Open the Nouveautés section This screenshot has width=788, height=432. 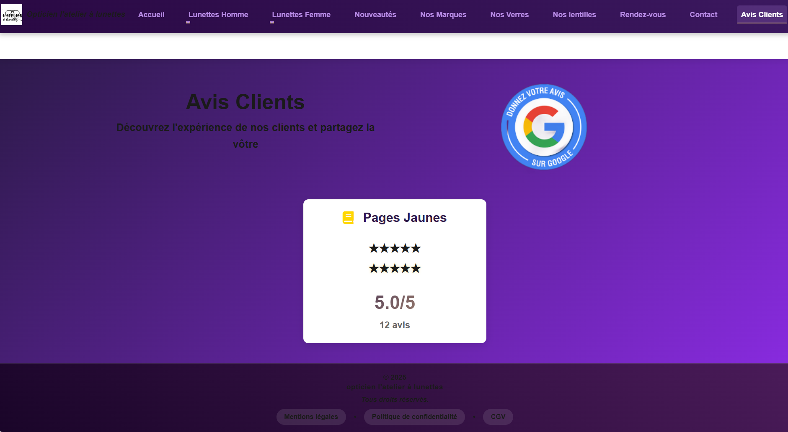pyautogui.click(x=375, y=15)
